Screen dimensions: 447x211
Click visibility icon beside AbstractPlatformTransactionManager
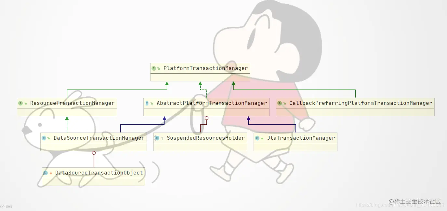[152, 104]
